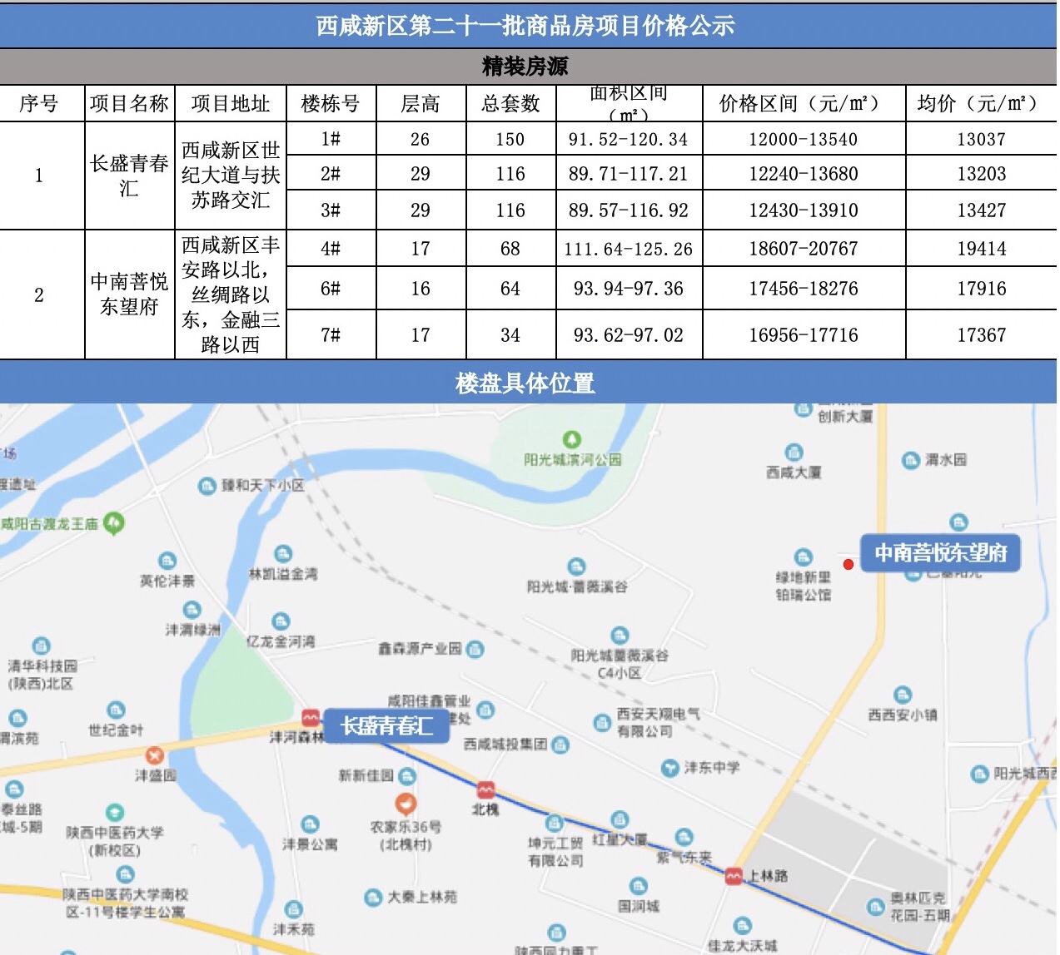Click building number cell 7#
Screen dimensions: 1060x955
click(x=331, y=335)
